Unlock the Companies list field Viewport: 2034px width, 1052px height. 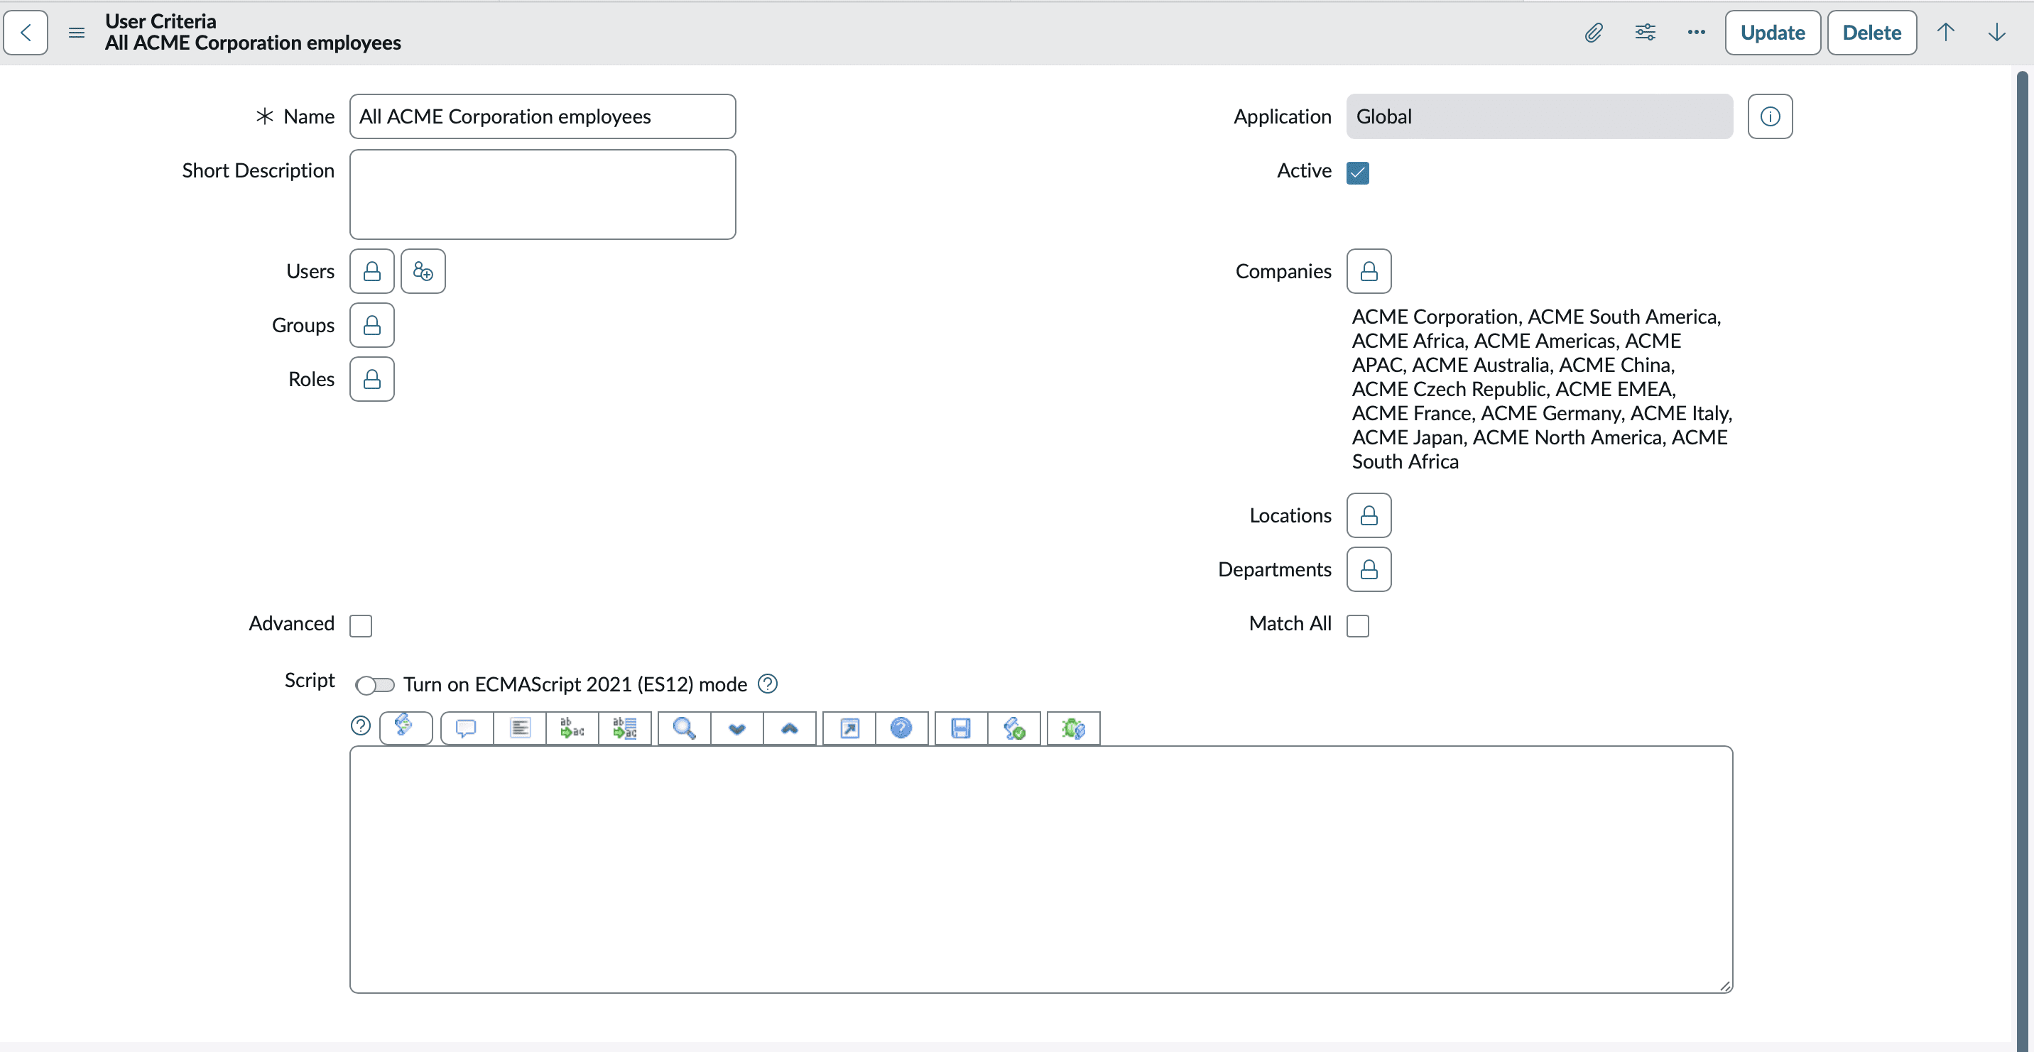click(1369, 271)
